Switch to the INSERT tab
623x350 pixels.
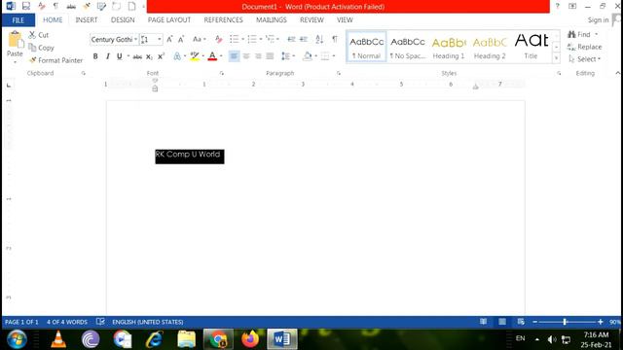click(87, 19)
